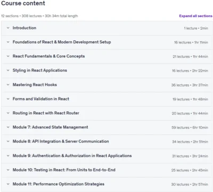Click the 59 lectures 6hr 10min summary

(190, 127)
